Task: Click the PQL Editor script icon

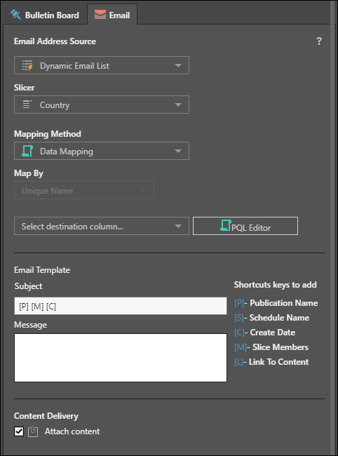Action: [x=226, y=226]
